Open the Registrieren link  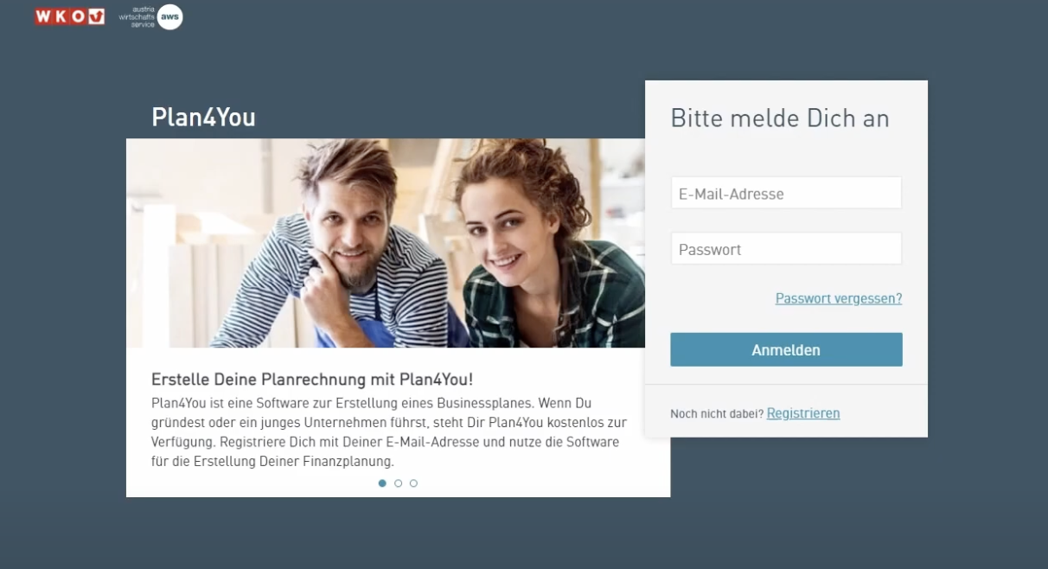pos(803,413)
